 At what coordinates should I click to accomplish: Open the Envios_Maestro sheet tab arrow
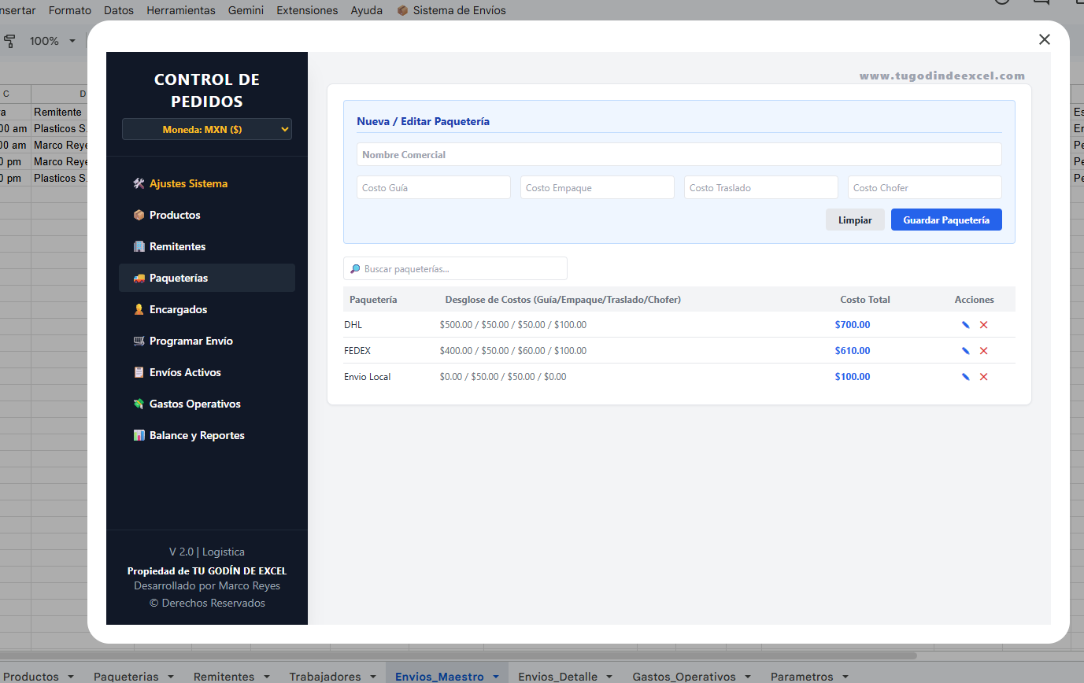click(496, 677)
